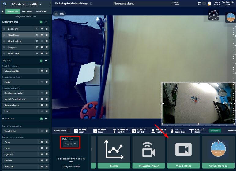Click the pencil icon to edit mission name
This screenshot has width=236, height=171.
91,3
